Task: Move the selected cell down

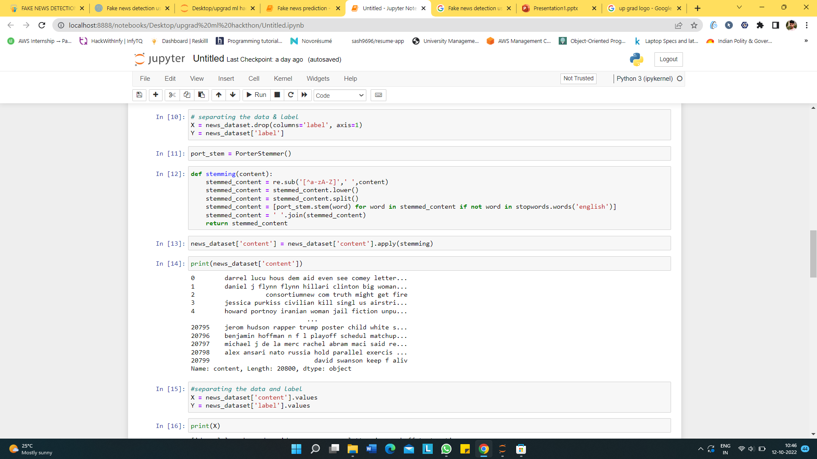Action: click(x=233, y=95)
